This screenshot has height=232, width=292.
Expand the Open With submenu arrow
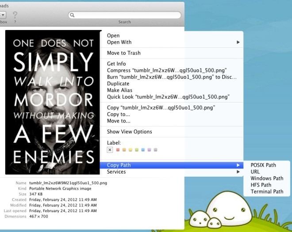coord(238,42)
